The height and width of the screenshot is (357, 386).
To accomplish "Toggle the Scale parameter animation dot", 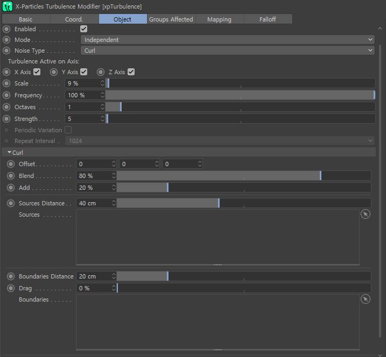I will [6, 83].
